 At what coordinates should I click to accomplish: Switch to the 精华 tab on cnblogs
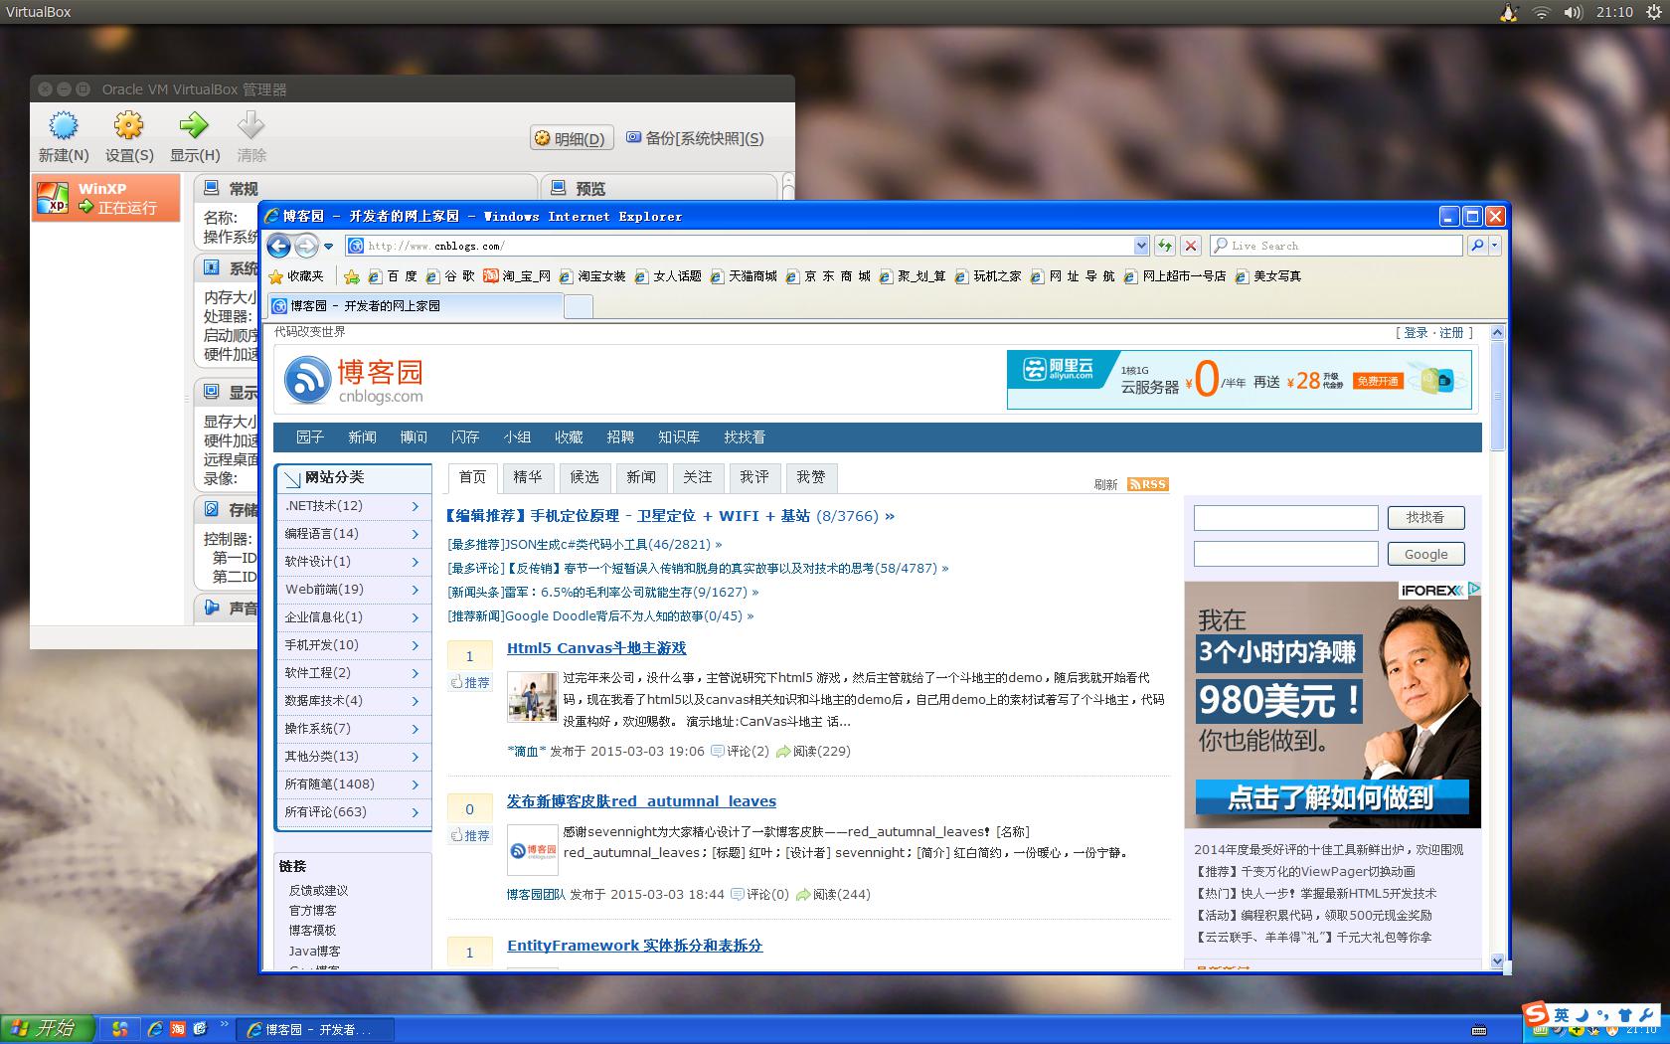click(528, 478)
